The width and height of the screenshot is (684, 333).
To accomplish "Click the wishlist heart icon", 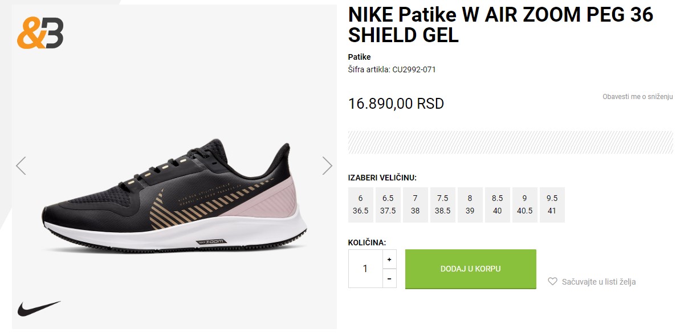I will 552,281.
